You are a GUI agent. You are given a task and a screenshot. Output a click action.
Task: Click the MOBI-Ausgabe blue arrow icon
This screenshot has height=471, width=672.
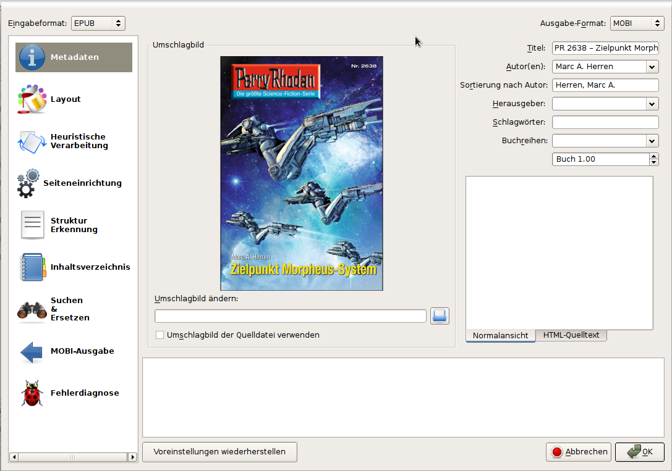[32, 352]
